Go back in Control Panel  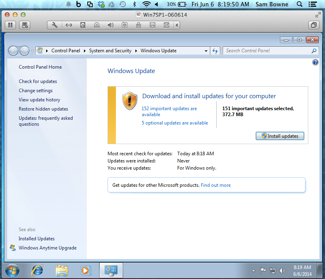click(13, 51)
